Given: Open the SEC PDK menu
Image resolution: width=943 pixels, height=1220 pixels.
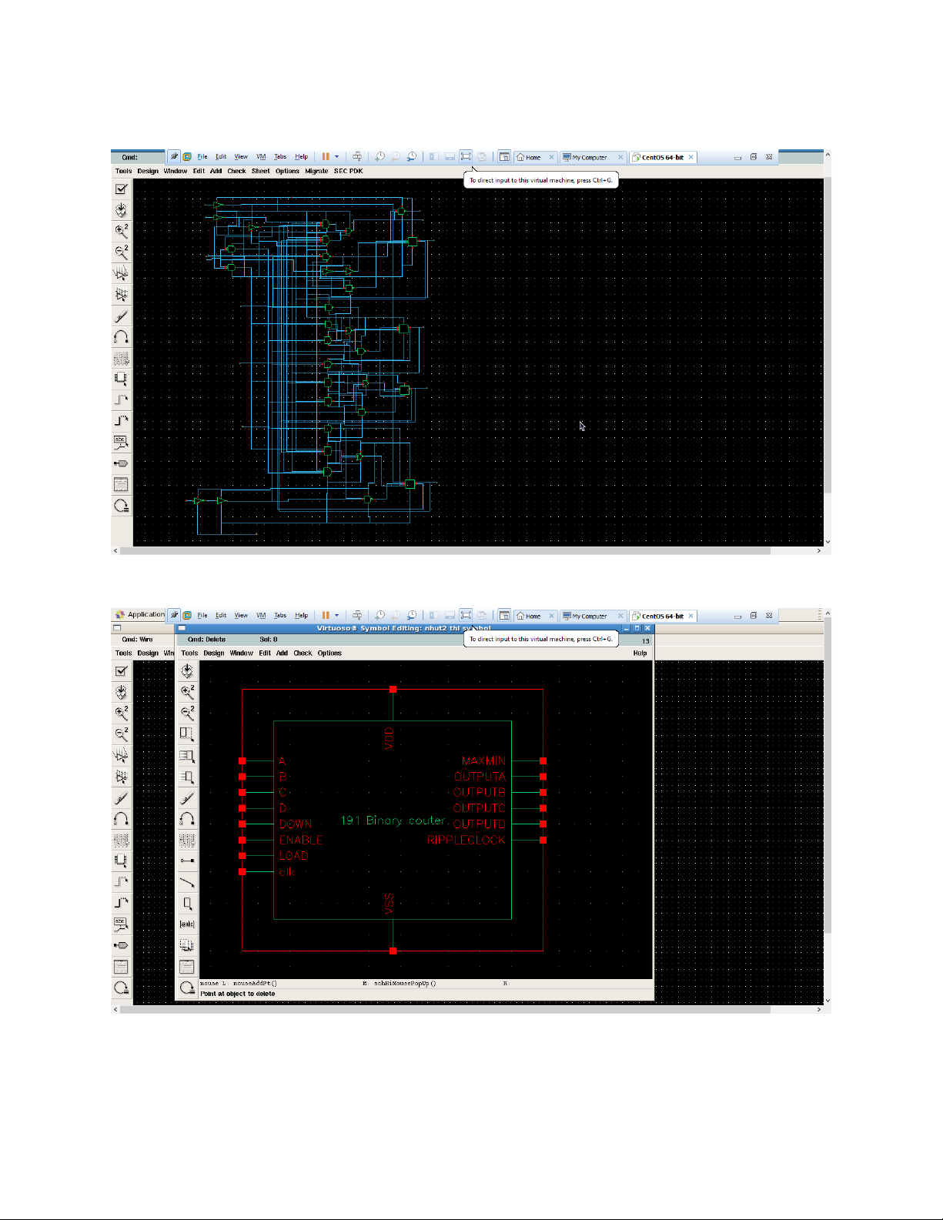Looking at the screenshot, I should (348, 171).
